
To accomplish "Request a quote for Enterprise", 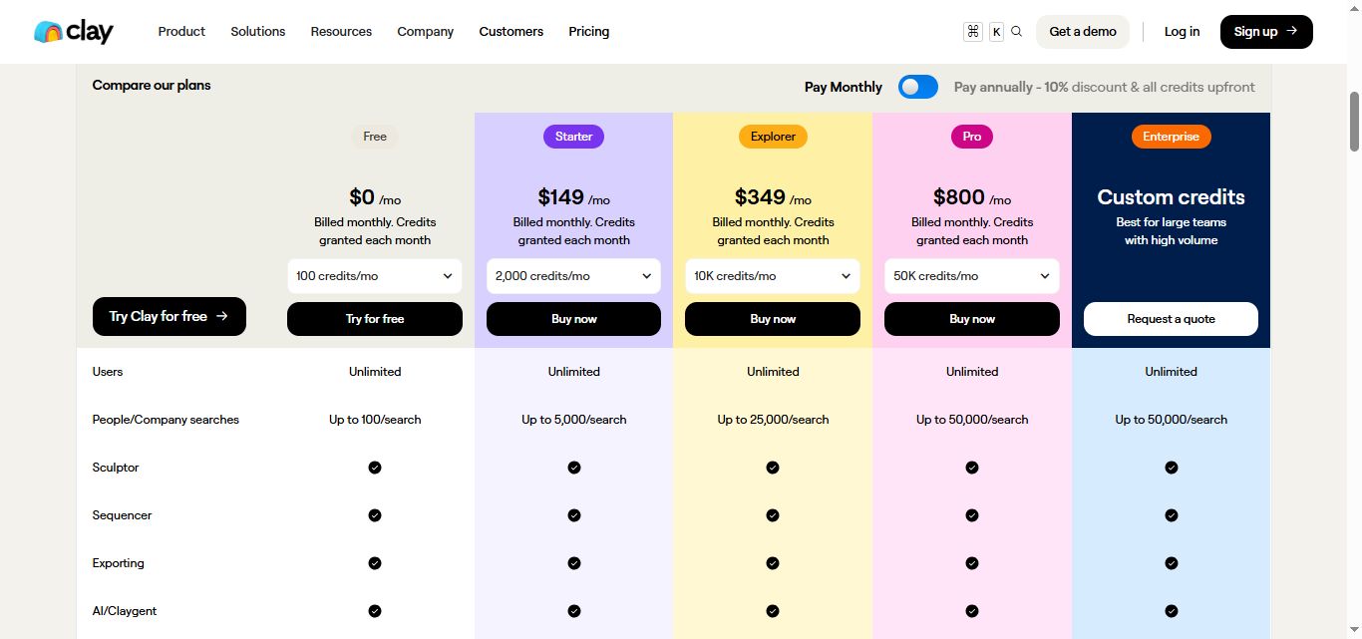I will pos(1171,319).
